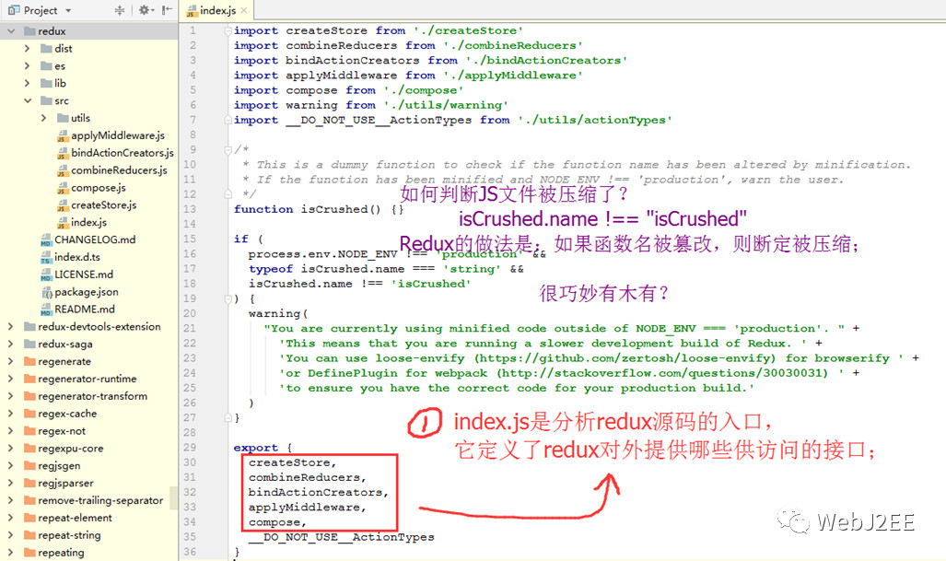This screenshot has width=946, height=561.
Task: Click the regenerator-runtime folder icon
Action: (29, 379)
